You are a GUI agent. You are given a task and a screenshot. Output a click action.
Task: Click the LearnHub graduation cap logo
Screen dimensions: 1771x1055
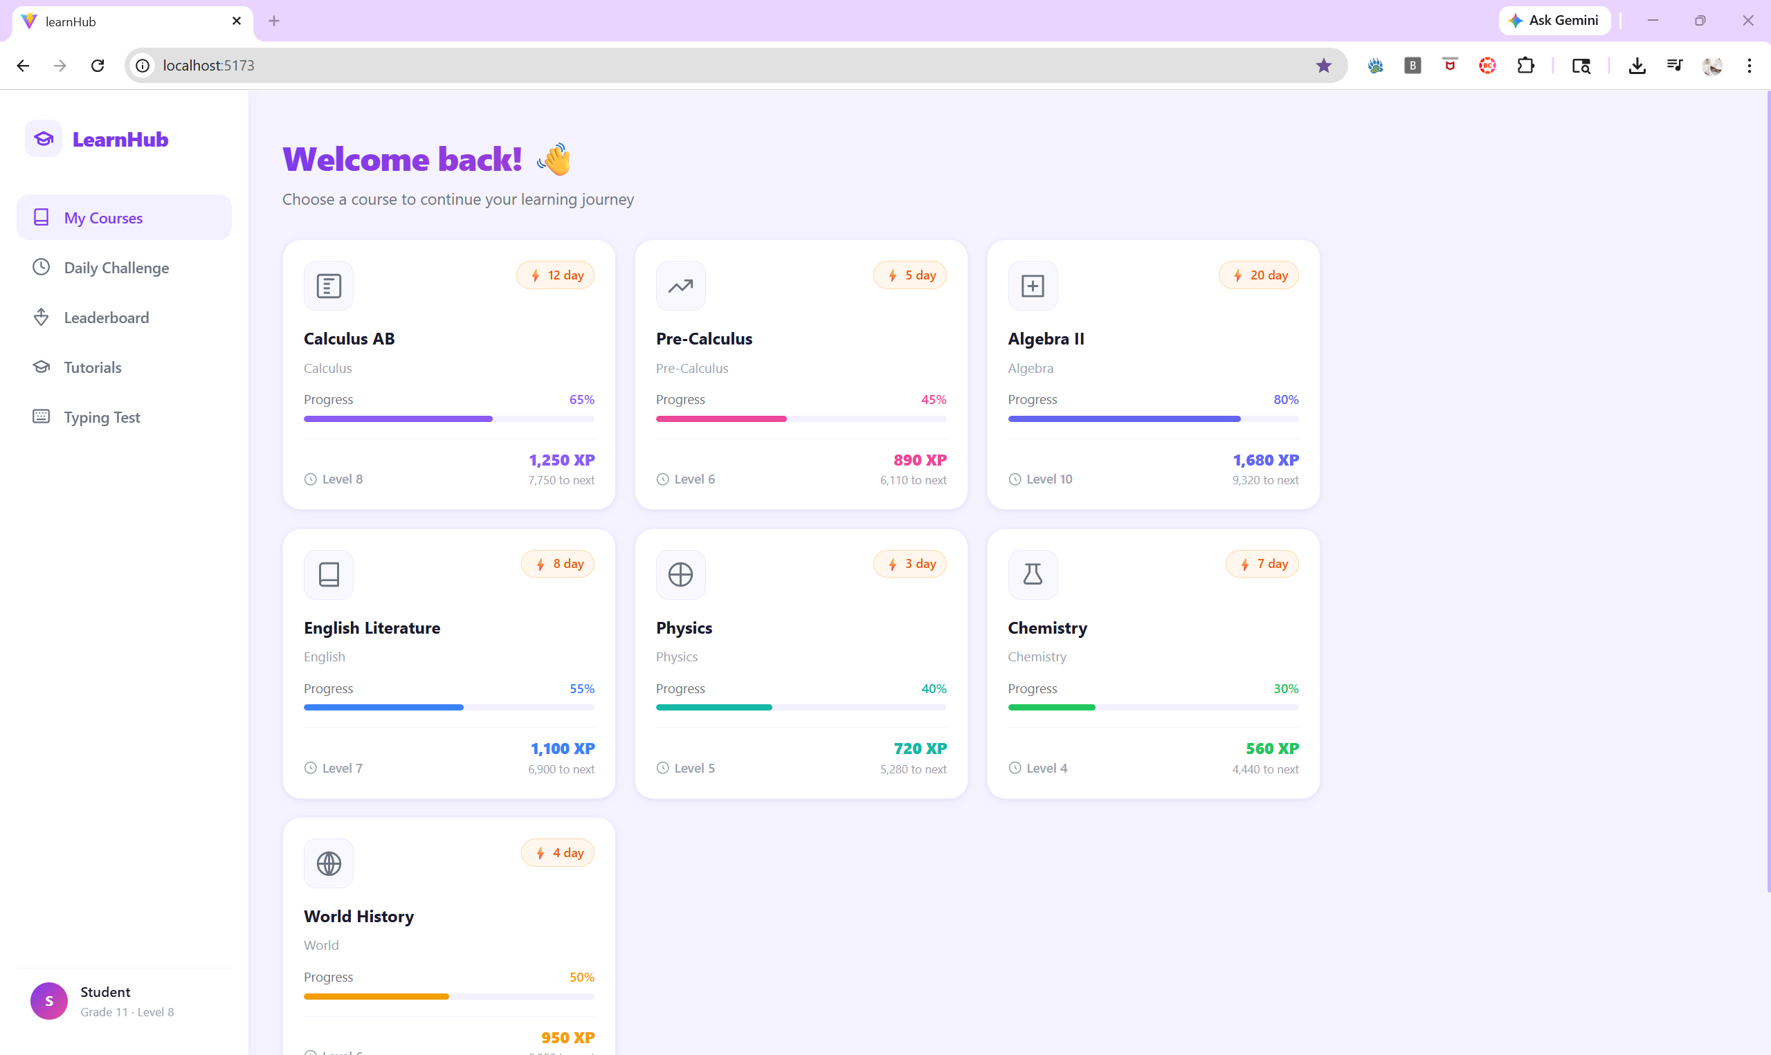44,138
